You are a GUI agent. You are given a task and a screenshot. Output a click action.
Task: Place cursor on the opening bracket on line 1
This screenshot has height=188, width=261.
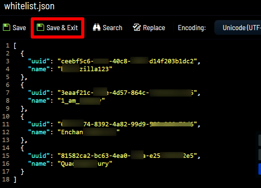click(x=15, y=46)
